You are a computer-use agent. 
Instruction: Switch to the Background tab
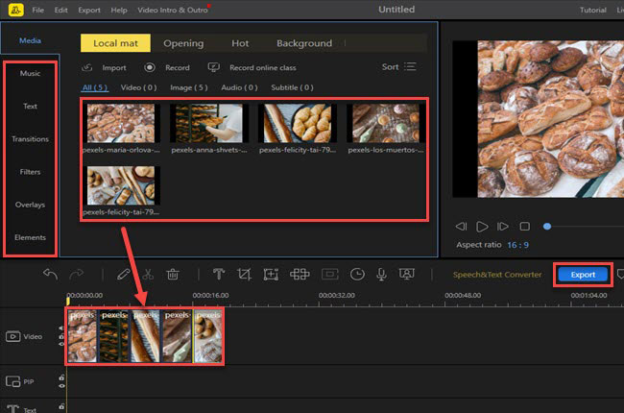pos(304,43)
